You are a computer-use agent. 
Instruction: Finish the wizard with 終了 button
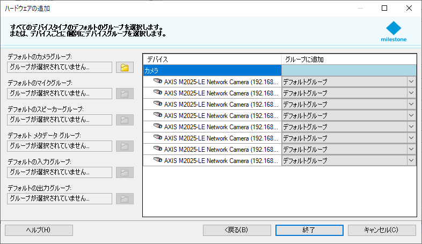click(x=309, y=230)
